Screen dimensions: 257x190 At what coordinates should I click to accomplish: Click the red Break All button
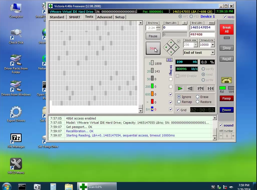[226, 29]
